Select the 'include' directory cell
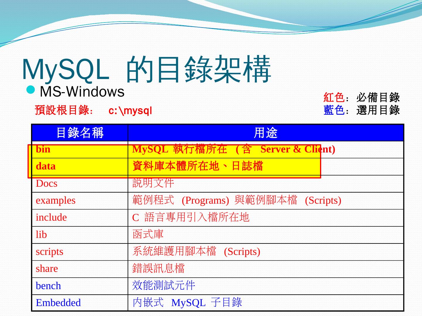422x316 pixels. click(x=80, y=218)
